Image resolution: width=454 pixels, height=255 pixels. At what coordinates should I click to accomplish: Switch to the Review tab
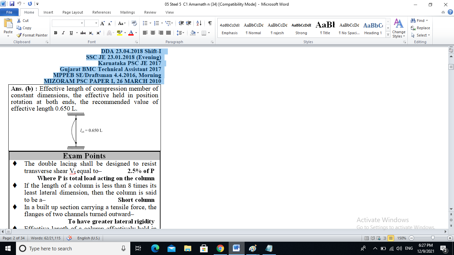[x=150, y=12]
